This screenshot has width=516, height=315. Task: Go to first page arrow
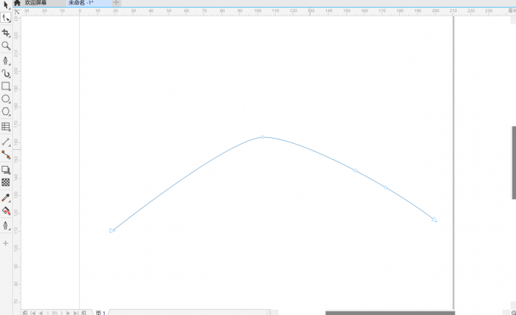pyautogui.click(x=33, y=313)
